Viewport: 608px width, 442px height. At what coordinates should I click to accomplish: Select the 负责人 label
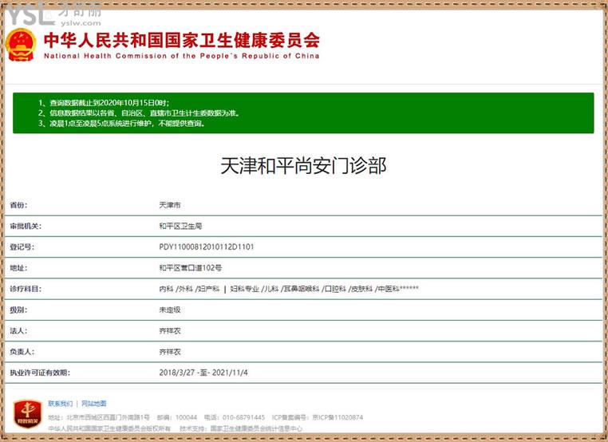pyautogui.click(x=22, y=352)
